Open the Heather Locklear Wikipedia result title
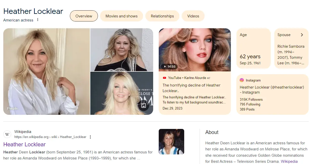Screen dimensions: 325x164 [24, 144]
